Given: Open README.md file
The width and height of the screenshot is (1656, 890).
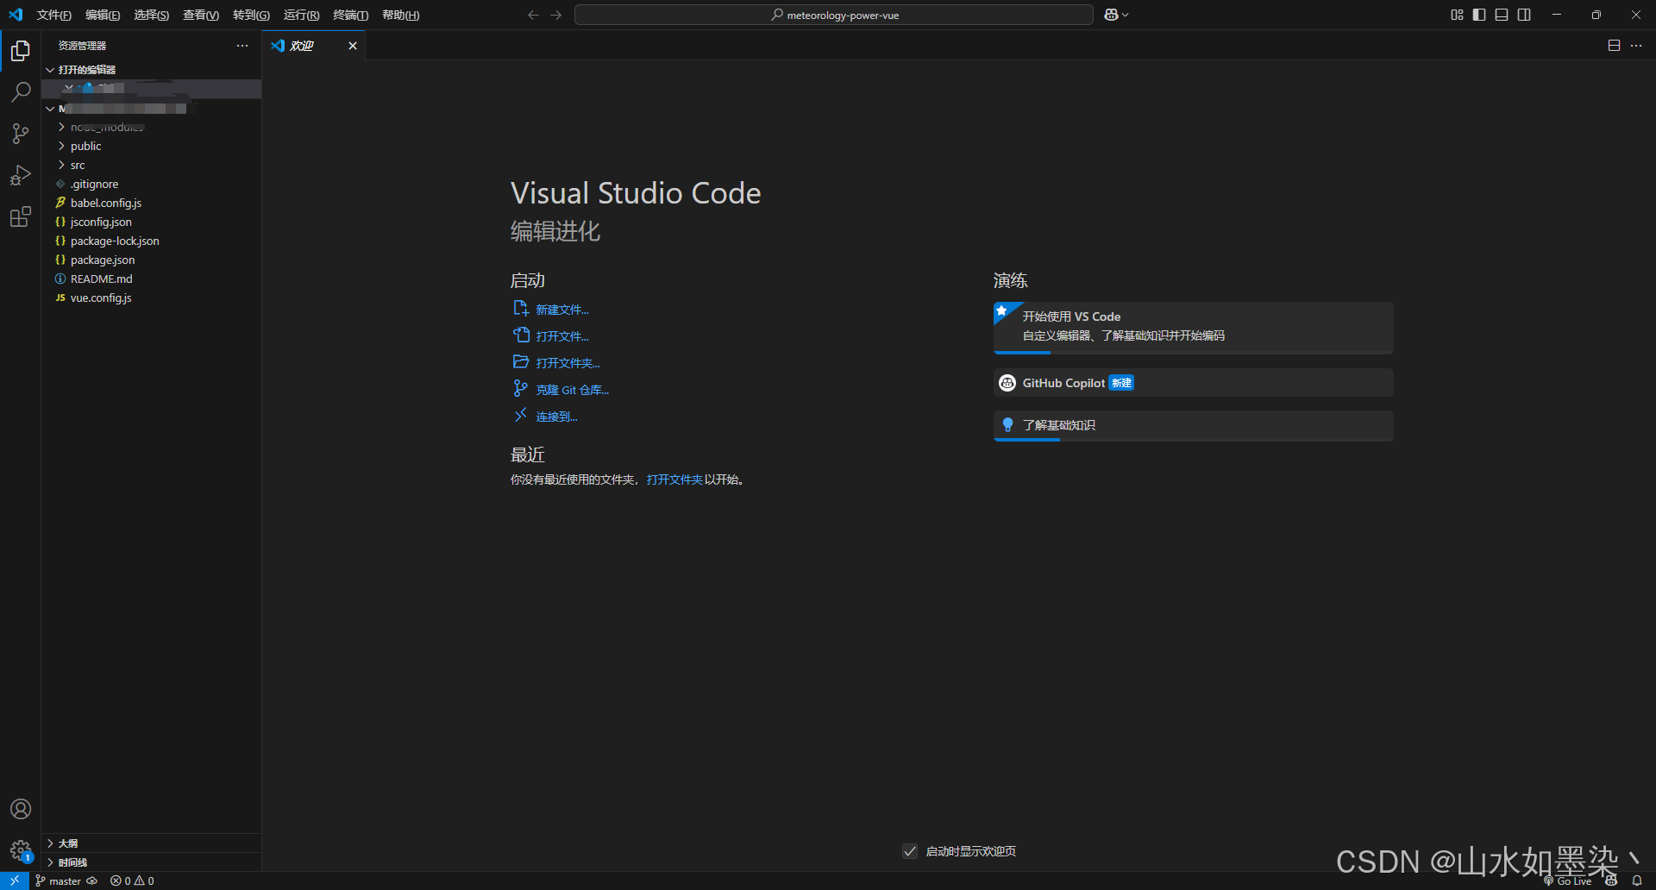Looking at the screenshot, I should pyautogui.click(x=151, y=279).
